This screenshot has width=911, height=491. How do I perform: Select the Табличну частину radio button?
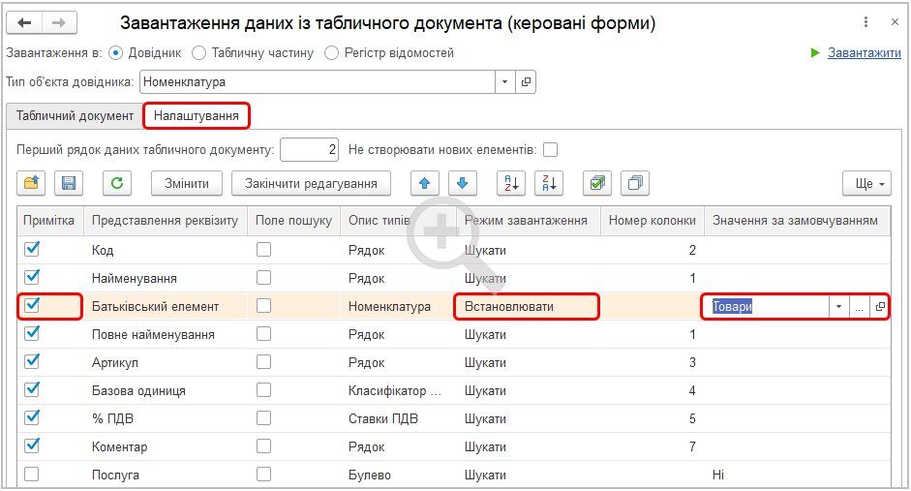click(x=198, y=53)
